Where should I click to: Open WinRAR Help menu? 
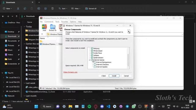pos(80,22)
